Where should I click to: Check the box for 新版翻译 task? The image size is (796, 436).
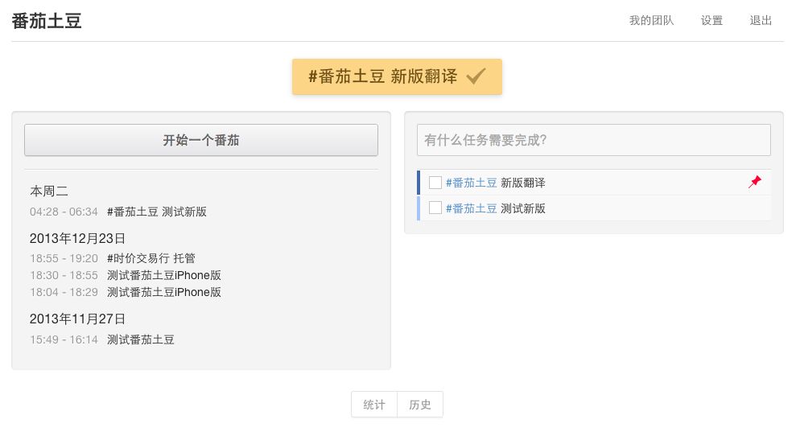435,183
